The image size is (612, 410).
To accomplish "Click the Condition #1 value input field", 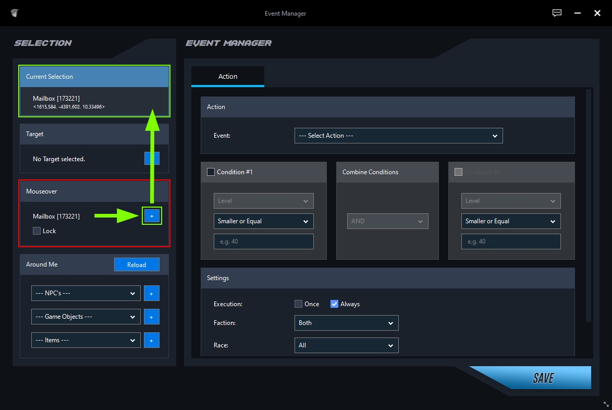I will (x=263, y=242).
